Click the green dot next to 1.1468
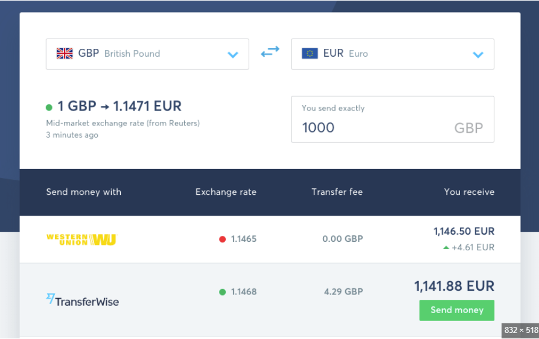The height and width of the screenshot is (339, 539). [x=222, y=292]
